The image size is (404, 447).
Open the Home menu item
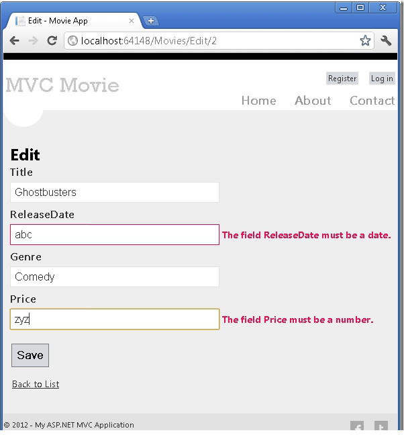click(x=258, y=101)
